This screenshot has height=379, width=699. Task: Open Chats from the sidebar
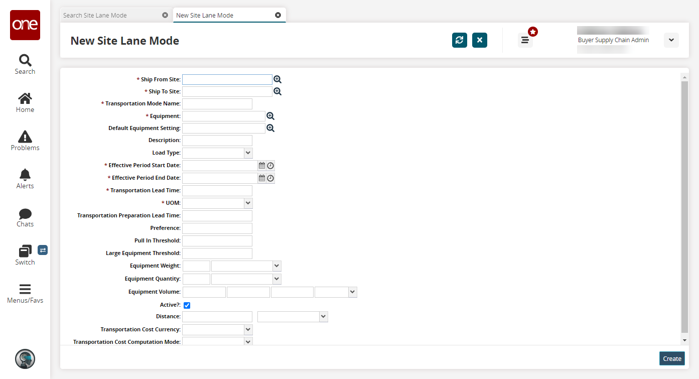(25, 217)
